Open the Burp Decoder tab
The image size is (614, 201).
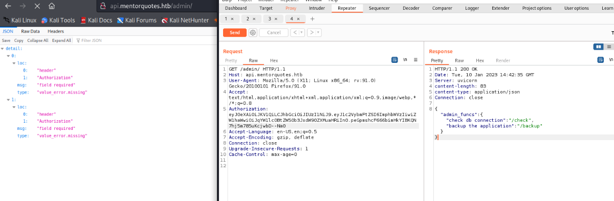pyautogui.click(x=411, y=8)
